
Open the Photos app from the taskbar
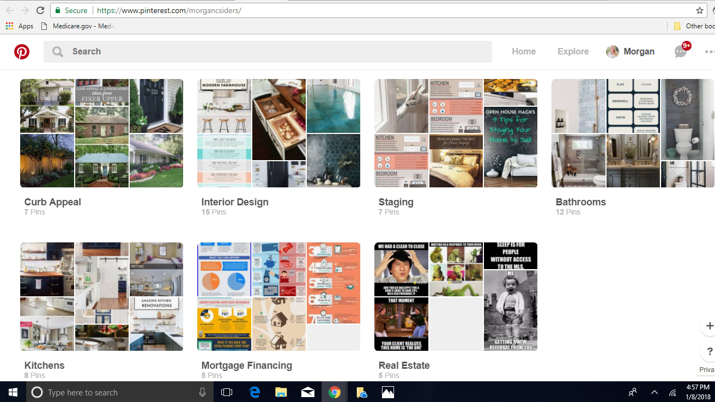(387, 392)
